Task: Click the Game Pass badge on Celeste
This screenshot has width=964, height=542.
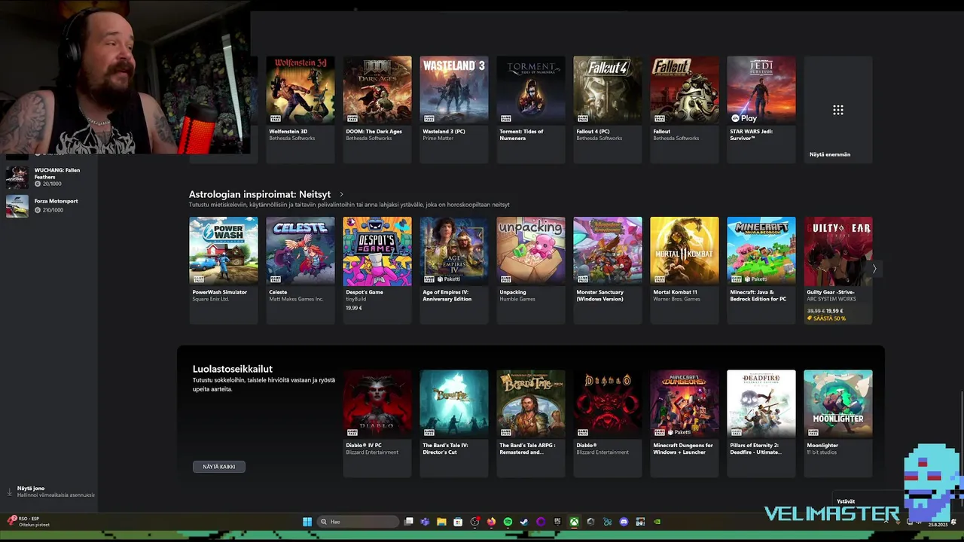Action: (275, 279)
